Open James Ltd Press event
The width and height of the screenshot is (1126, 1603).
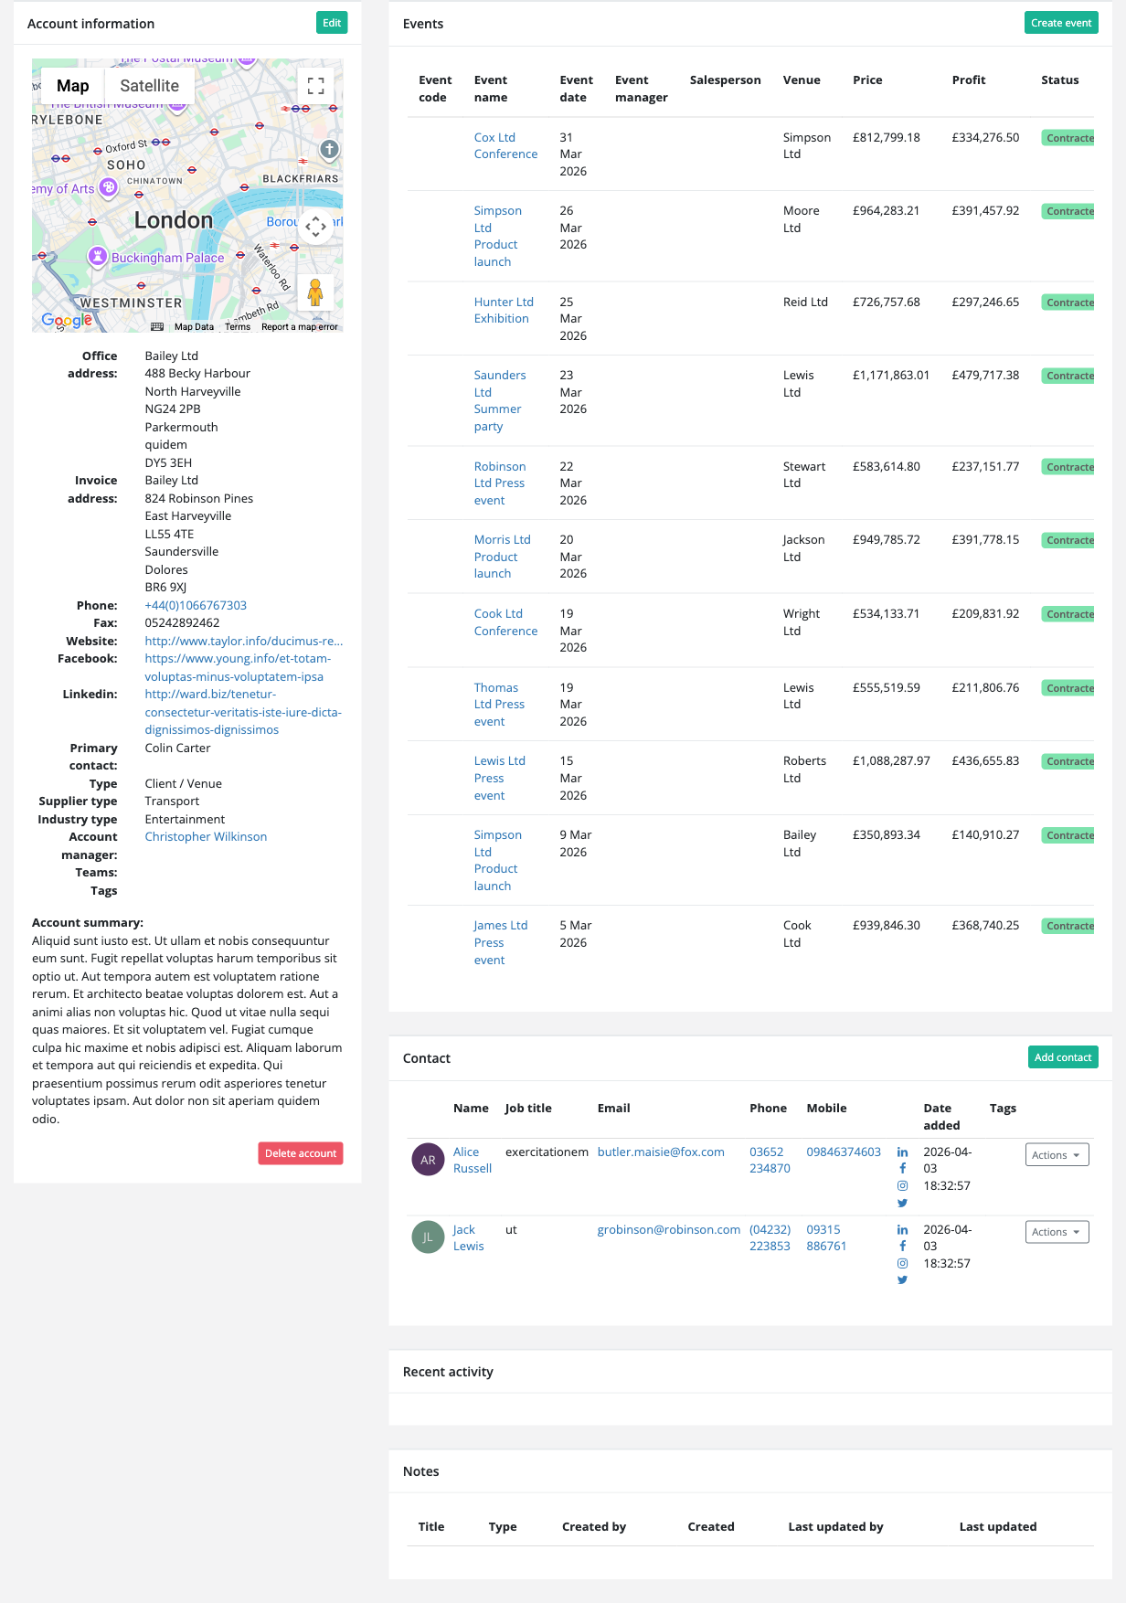point(501,942)
